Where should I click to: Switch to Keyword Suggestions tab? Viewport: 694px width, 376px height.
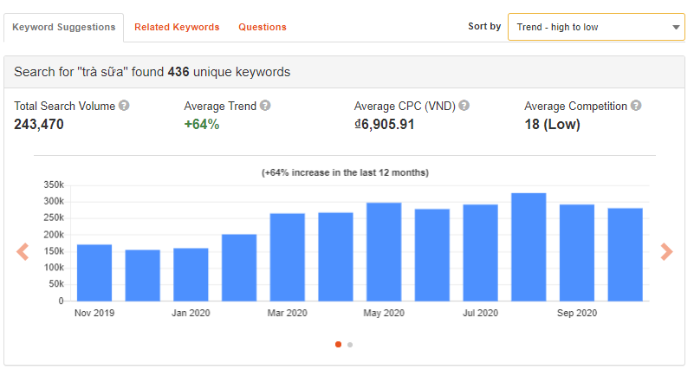tap(64, 28)
